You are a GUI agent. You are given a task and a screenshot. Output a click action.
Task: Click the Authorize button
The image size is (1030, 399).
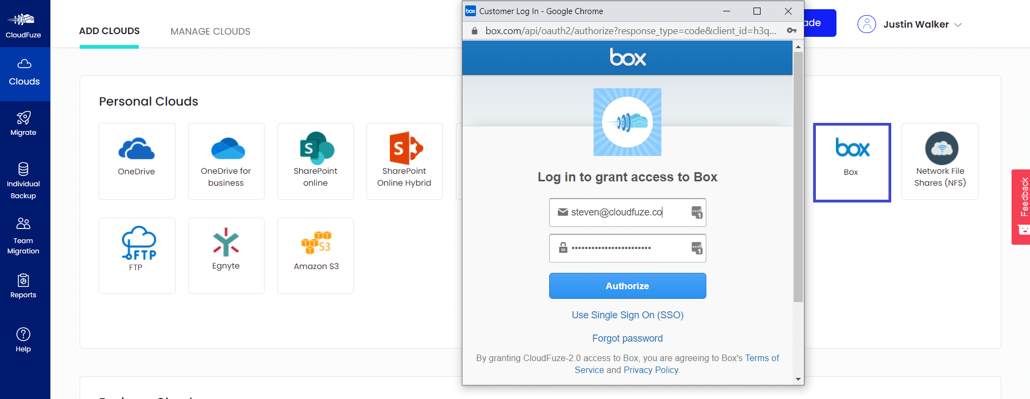pos(627,286)
